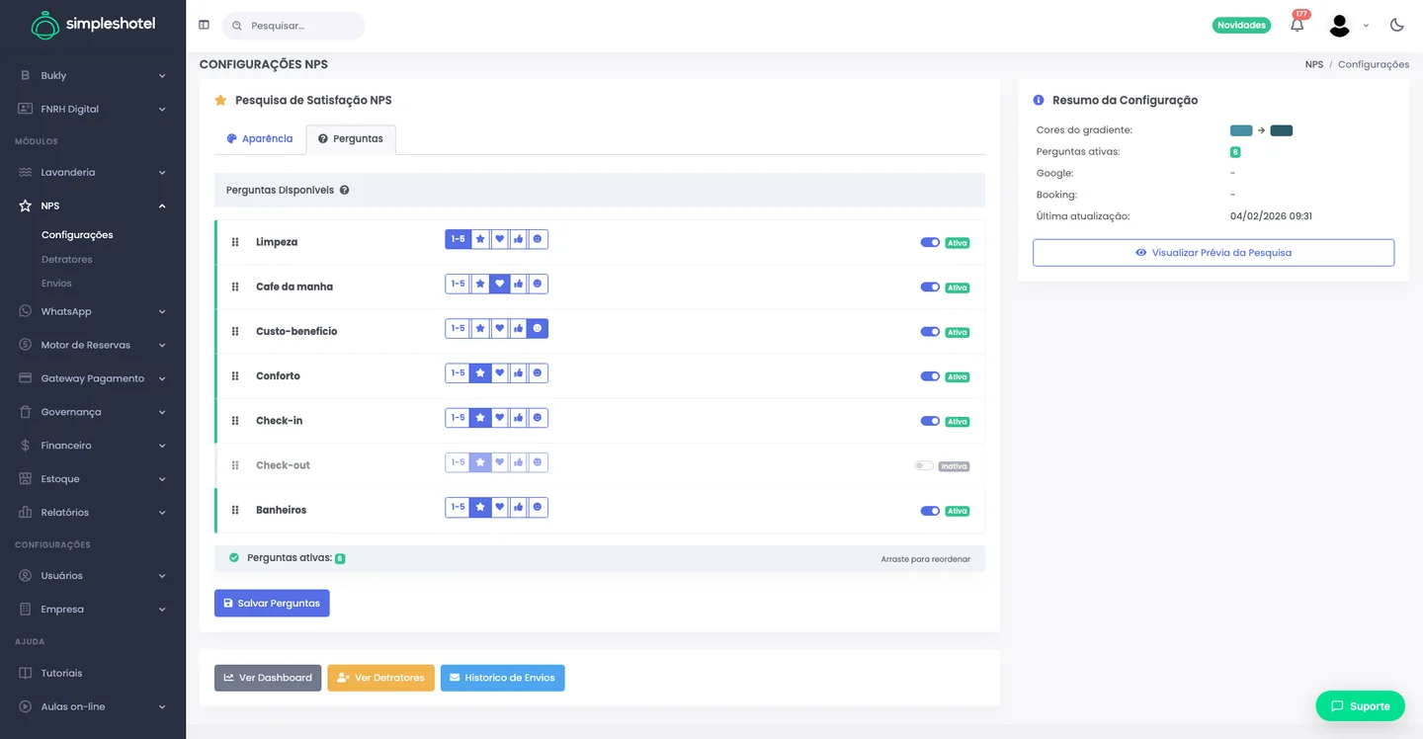Set star rating for Custo-beneficio
This screenshot has height=739, width=1423.
click(x=480, y=328)
